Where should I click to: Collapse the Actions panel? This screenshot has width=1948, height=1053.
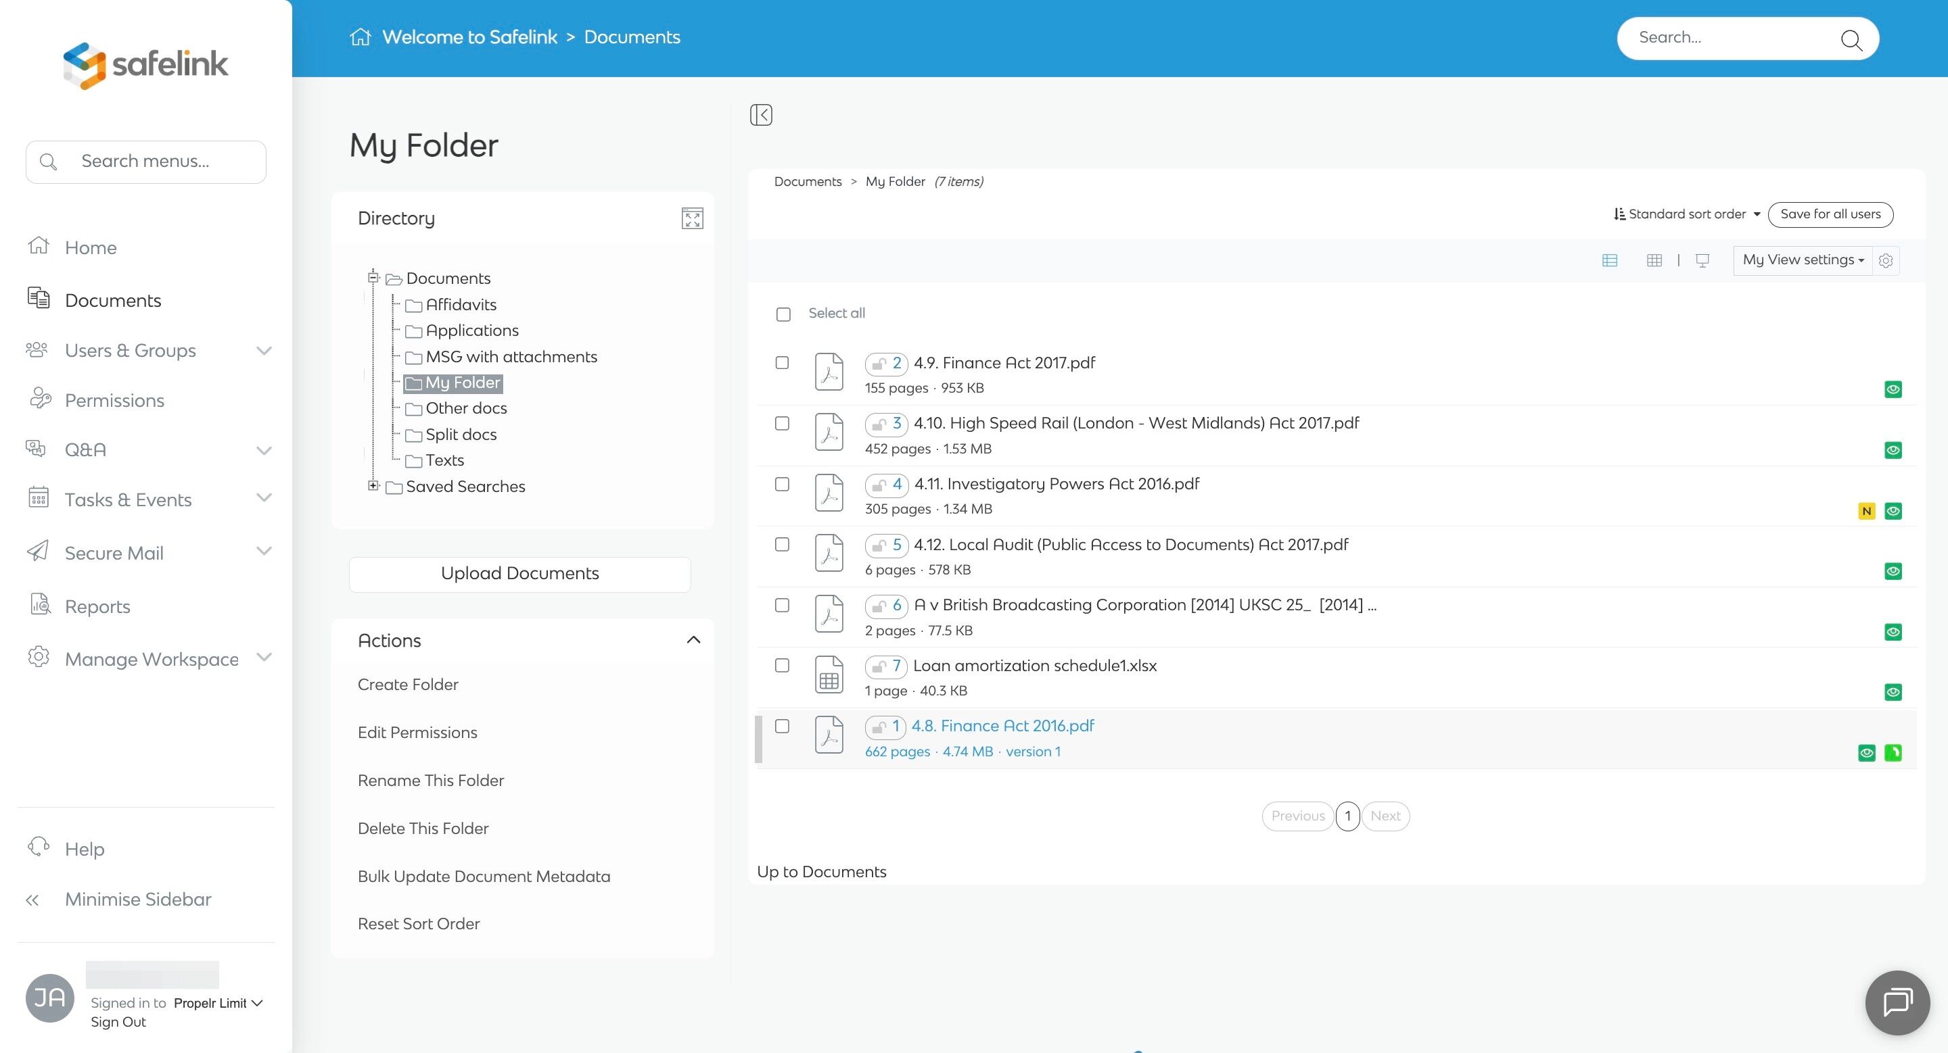click(693, 640)
